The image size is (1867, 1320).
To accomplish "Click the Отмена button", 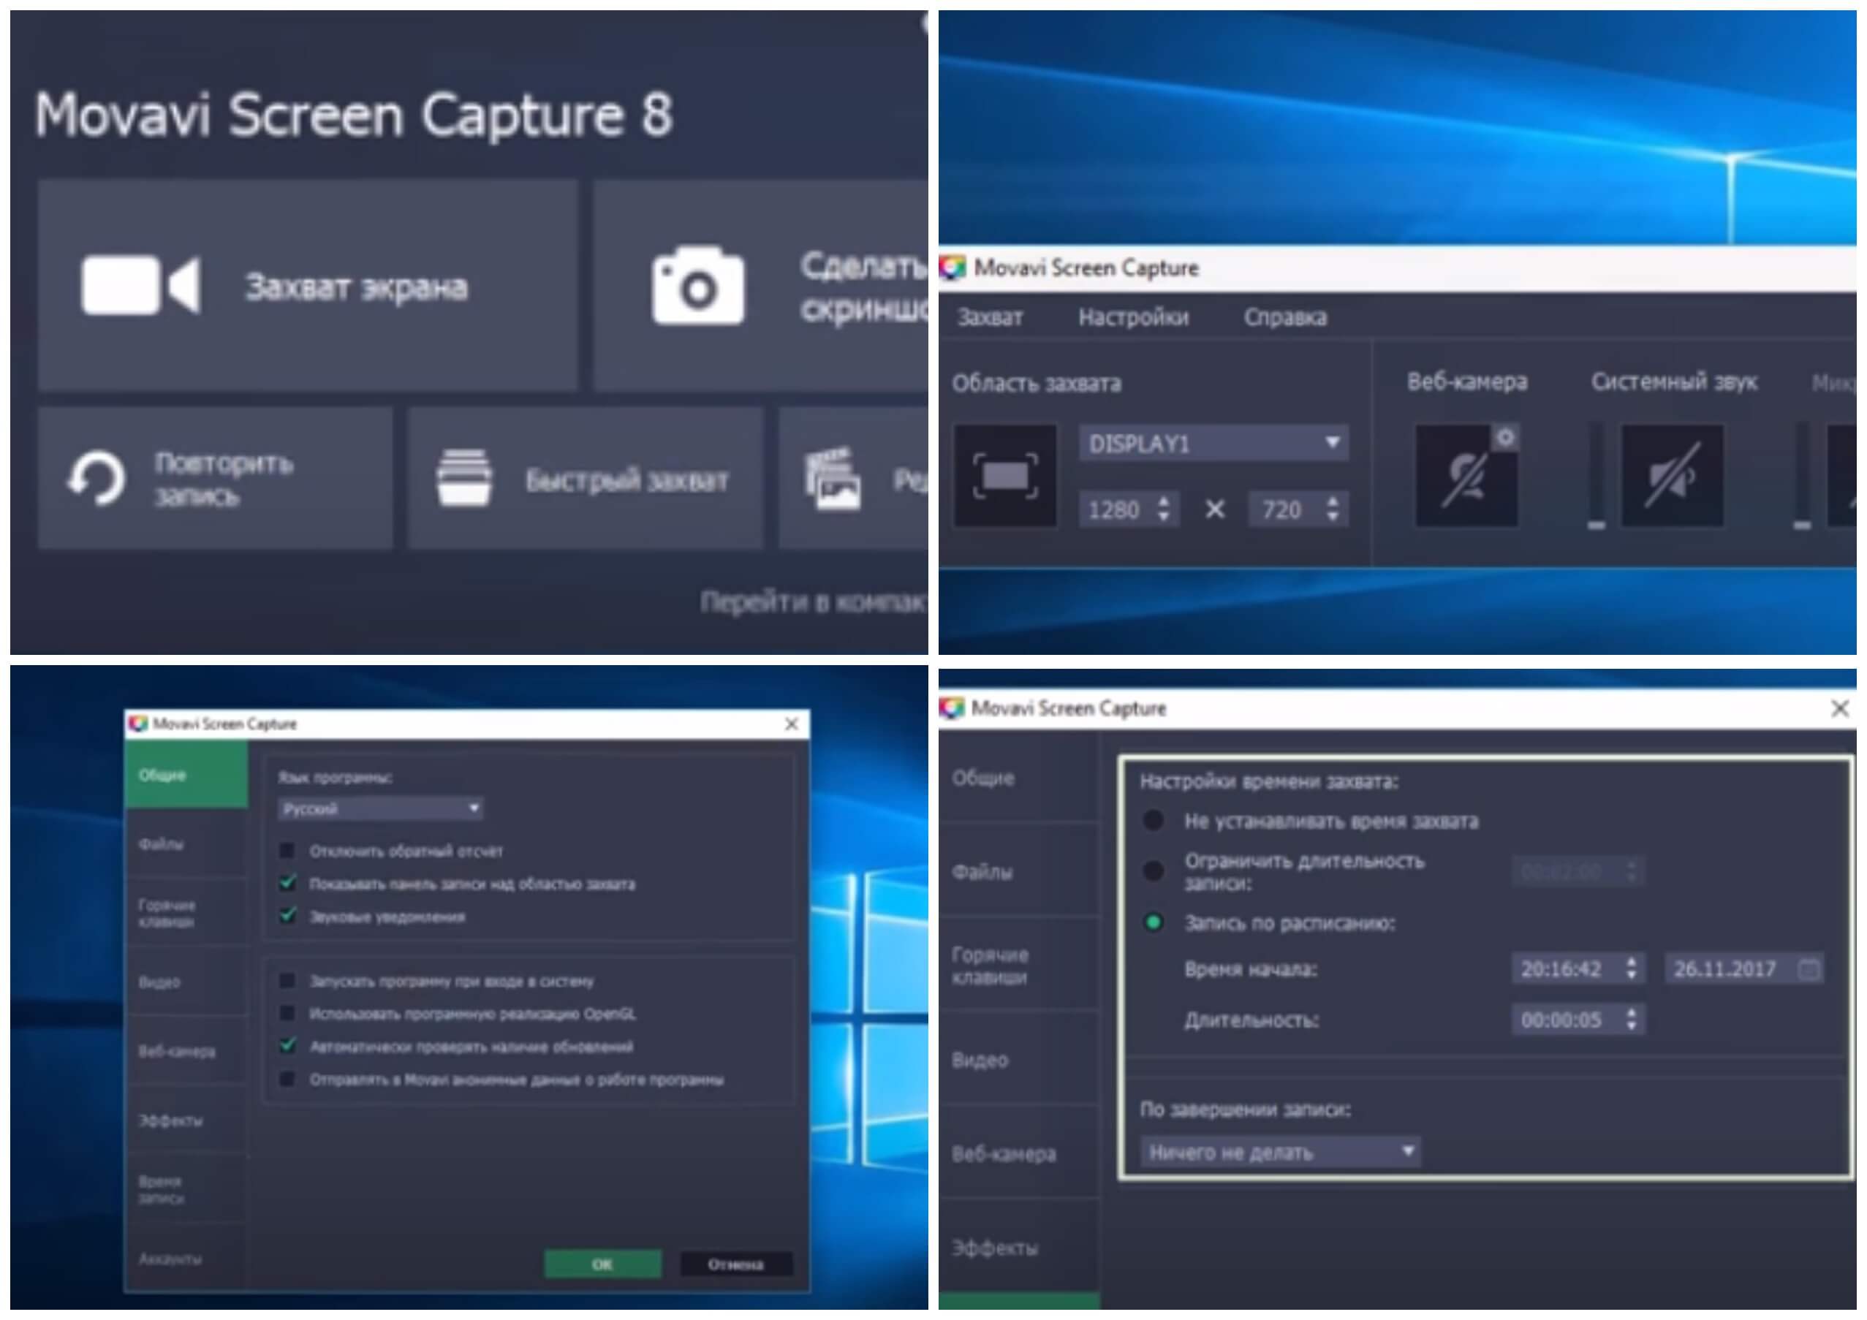I will (736, 1264).
